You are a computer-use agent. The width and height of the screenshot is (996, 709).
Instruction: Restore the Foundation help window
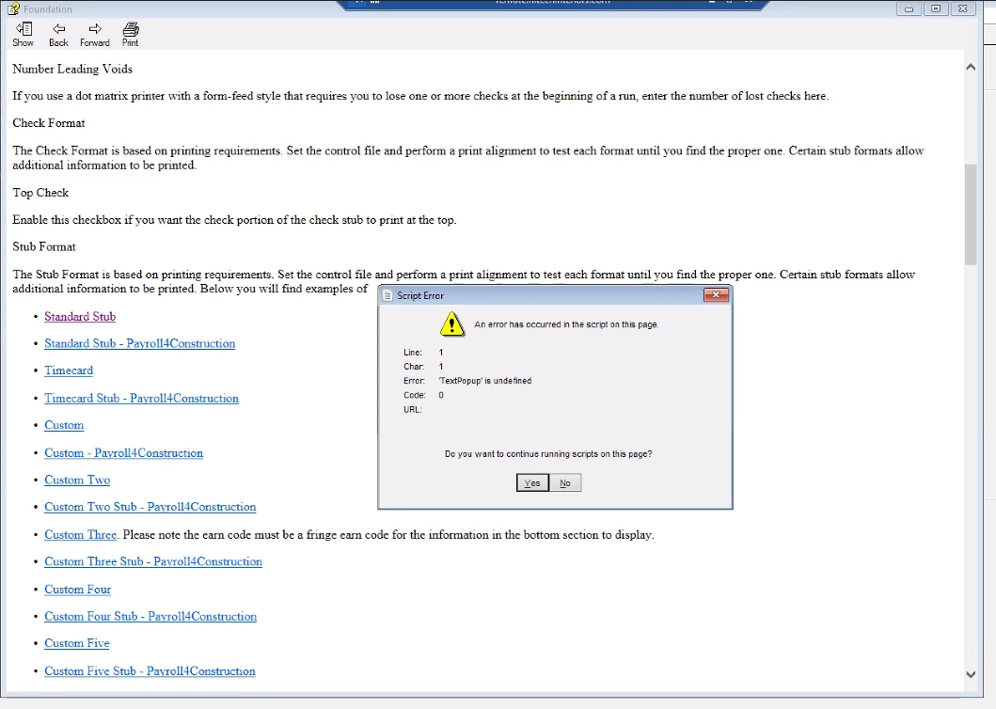[x=936, y=8]
